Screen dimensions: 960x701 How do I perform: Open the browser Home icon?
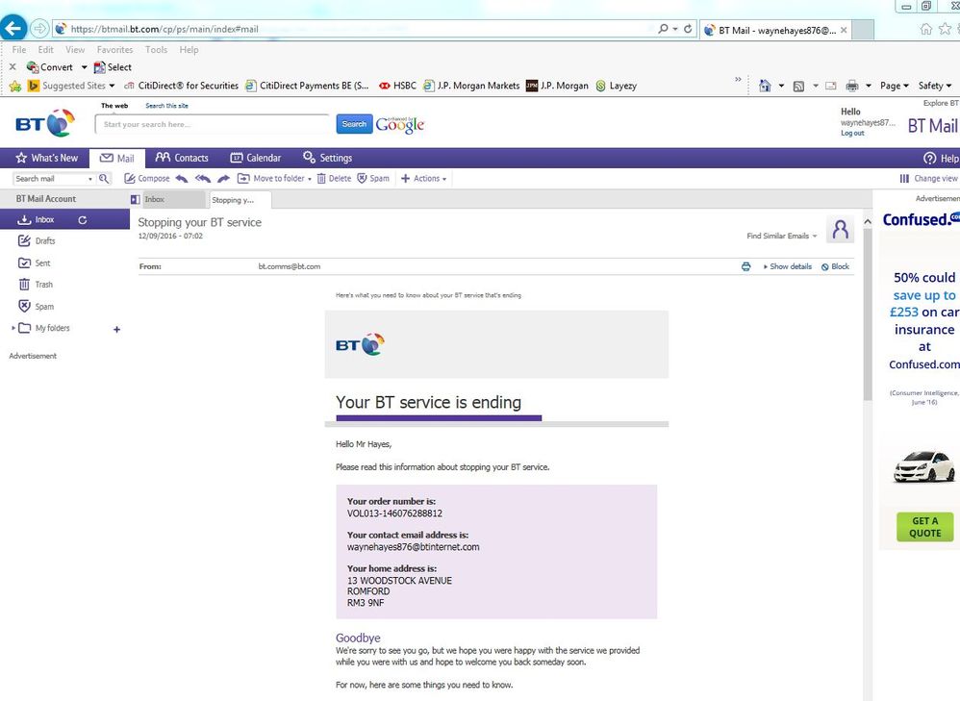pyautogui.click(x=764, y=86)
